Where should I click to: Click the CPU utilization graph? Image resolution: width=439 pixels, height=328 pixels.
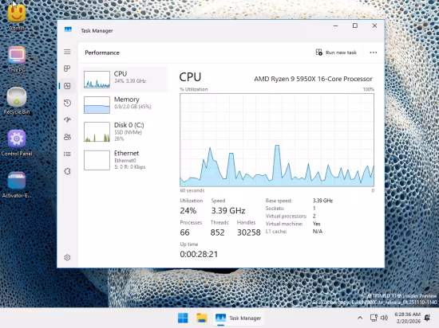coord(277,140)
